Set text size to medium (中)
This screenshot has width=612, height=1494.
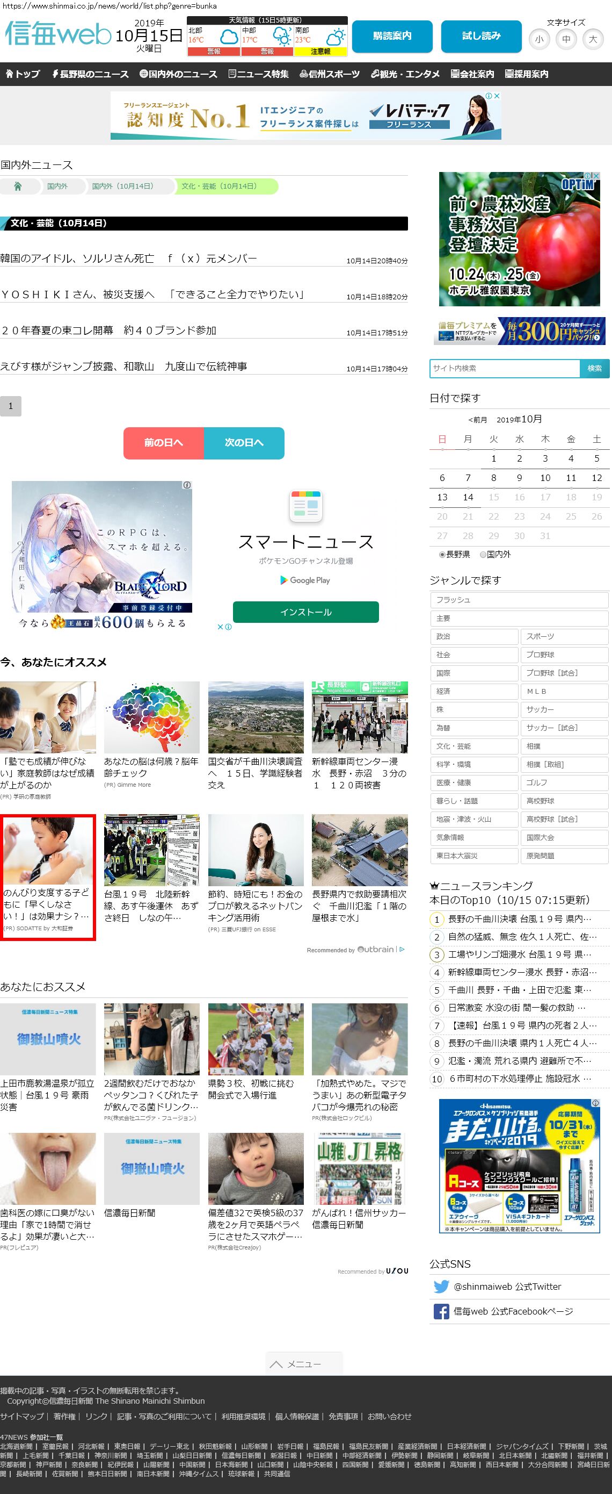(x=566, y=39)
